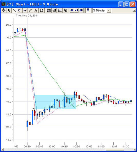Click the scrollbar left arrow
137x152 pixels.
[x=3, y=150]
